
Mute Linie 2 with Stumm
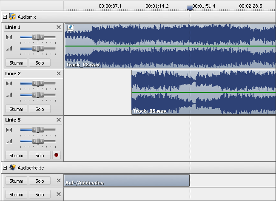(x=16, y=109)
